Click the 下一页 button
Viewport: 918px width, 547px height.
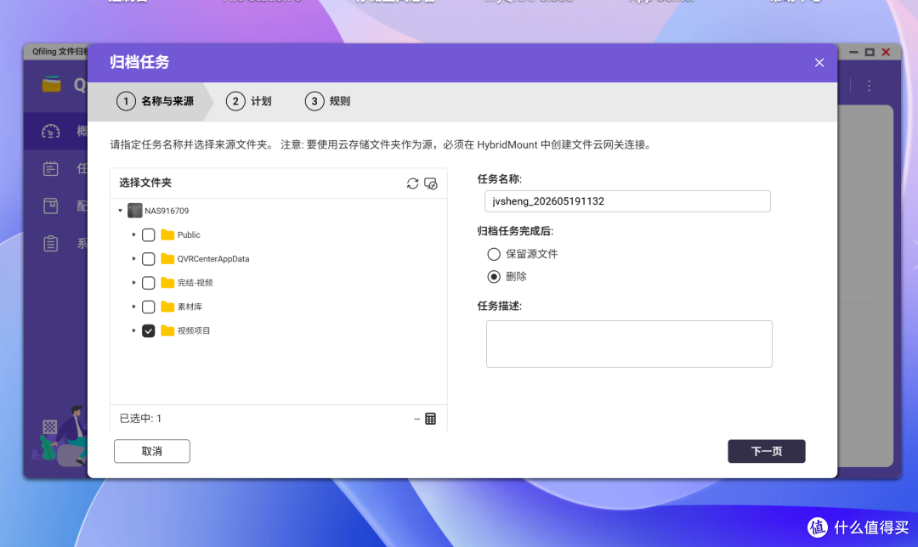(767, 451)
